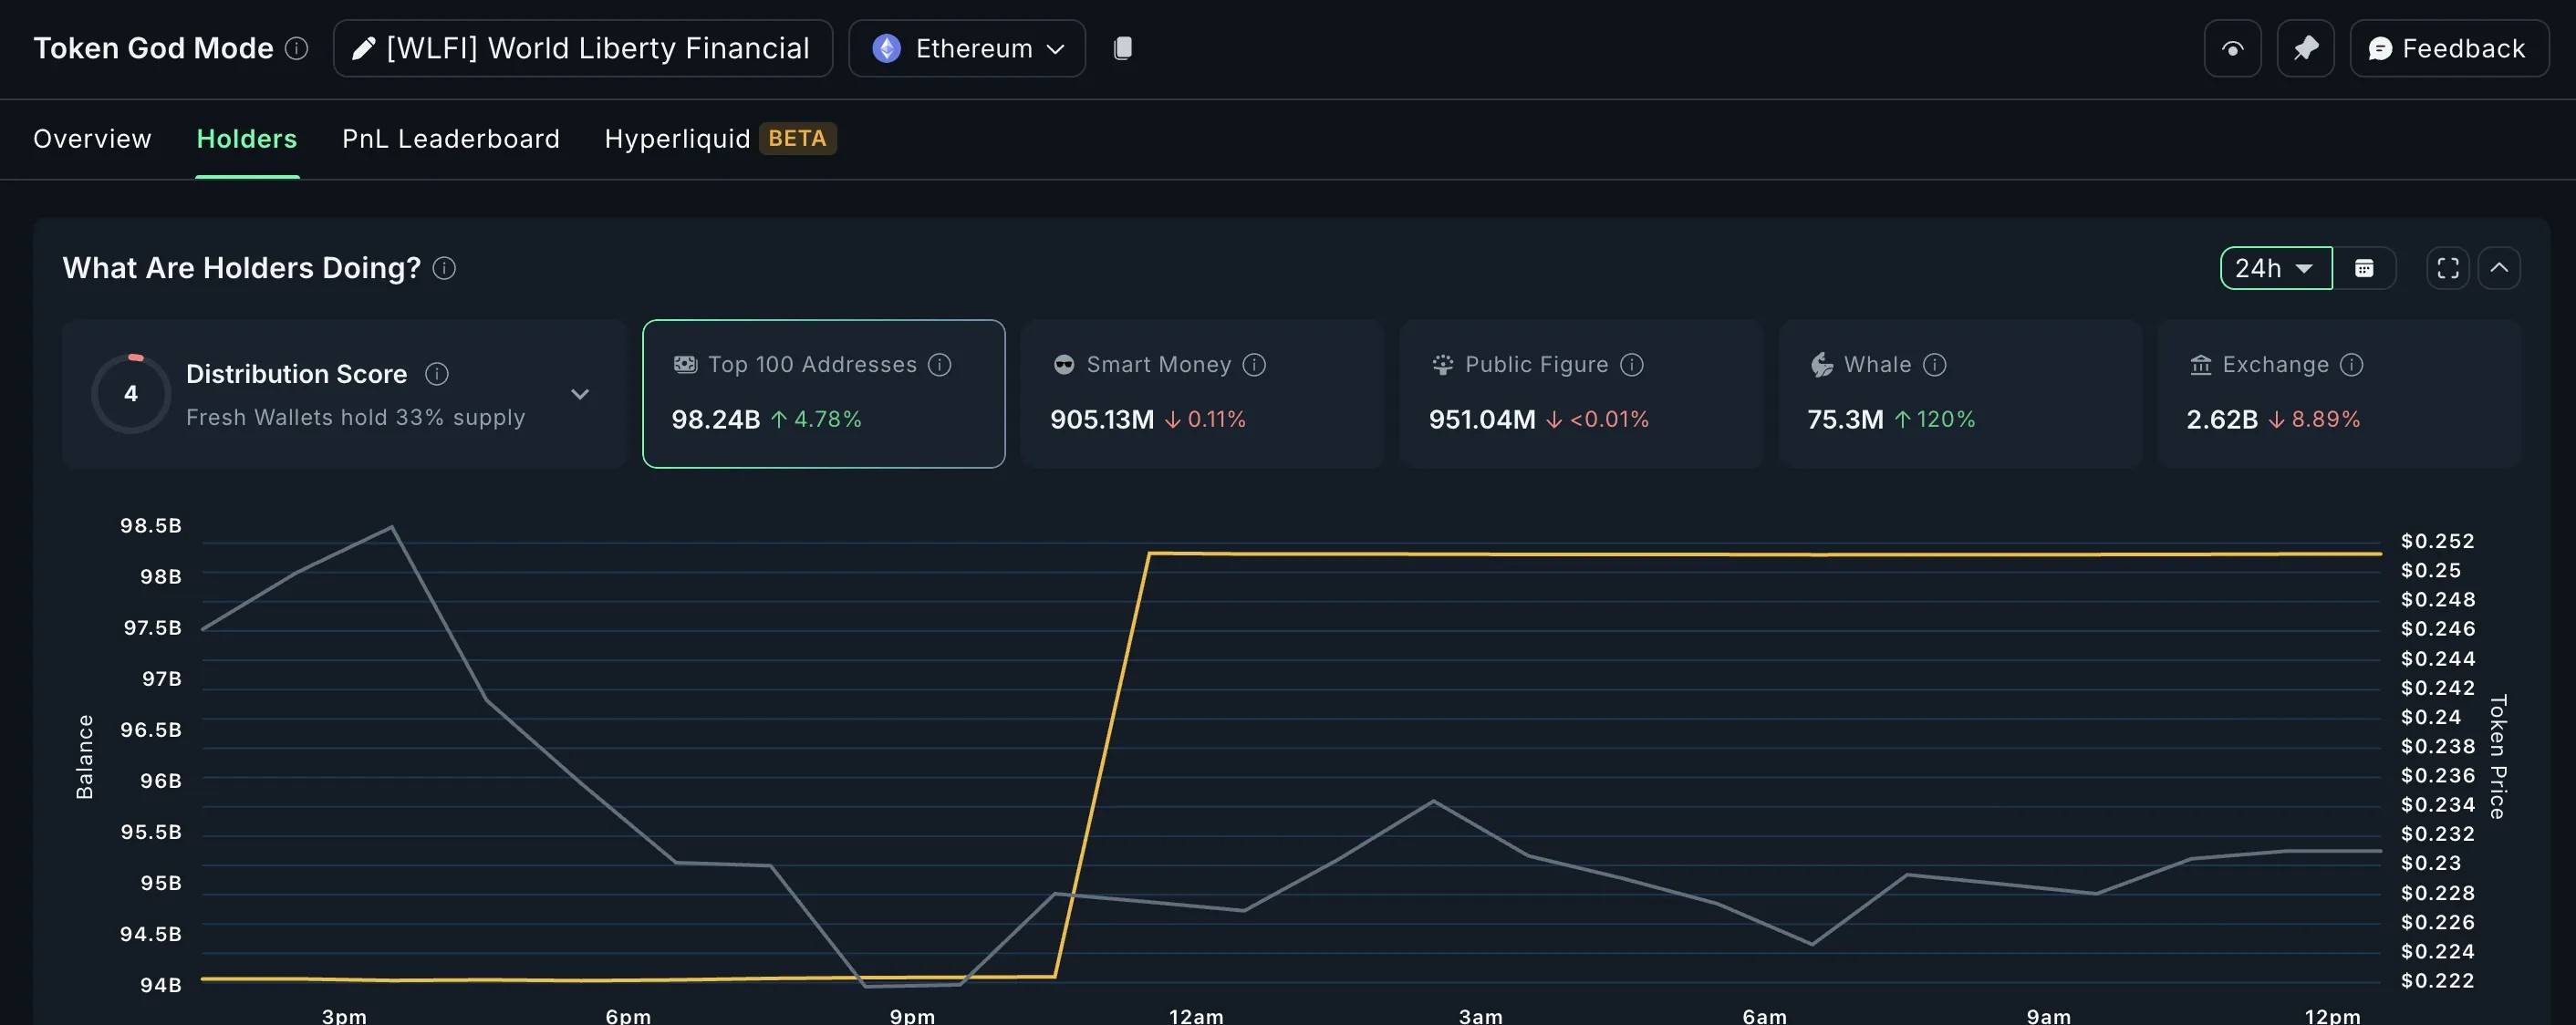
Task: Click the 4.78% increase indicator
Action: pyautogui.click(x=816, y=419)
